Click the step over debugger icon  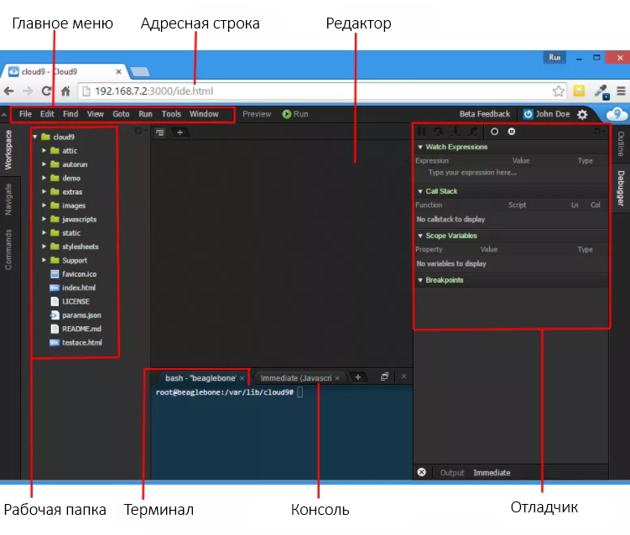point(438,132)
